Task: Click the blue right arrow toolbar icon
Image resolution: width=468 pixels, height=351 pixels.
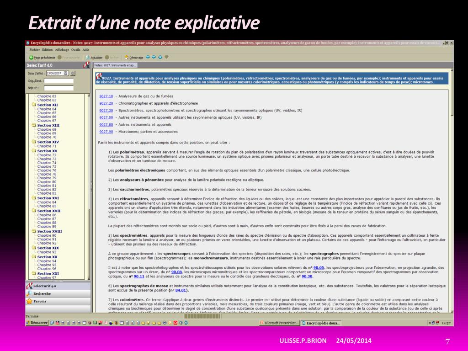Action: (154, 57)
